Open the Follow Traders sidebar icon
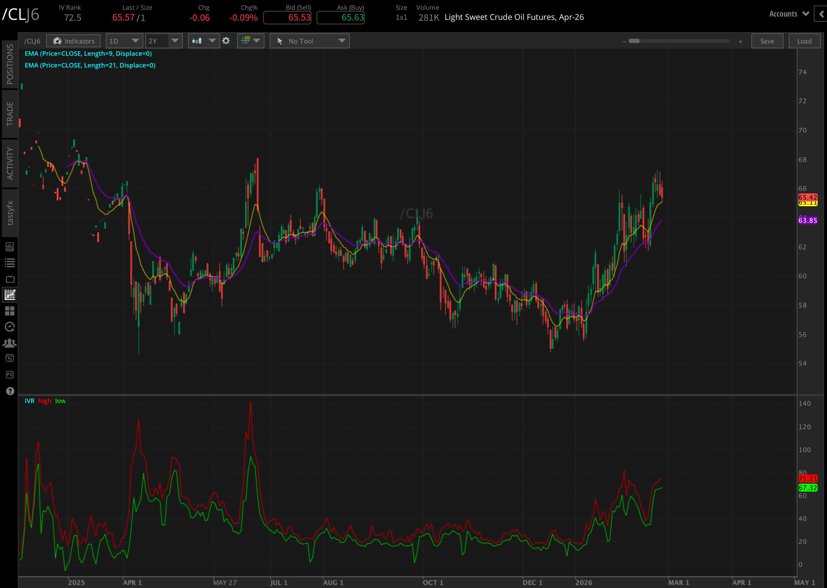 tap(10, 343)
